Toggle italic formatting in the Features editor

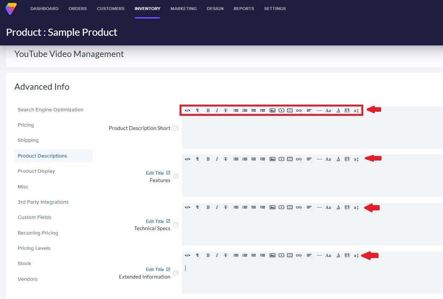[x=217, y=159]
